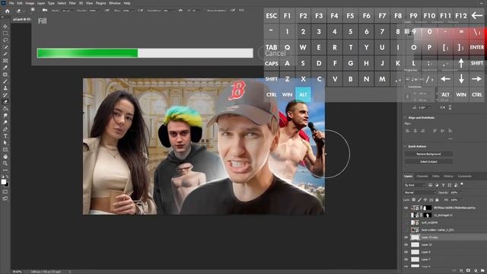The image size is (487, 274).
Task: Hide the Layer 12 copy layer
Action: pos(406,237)
